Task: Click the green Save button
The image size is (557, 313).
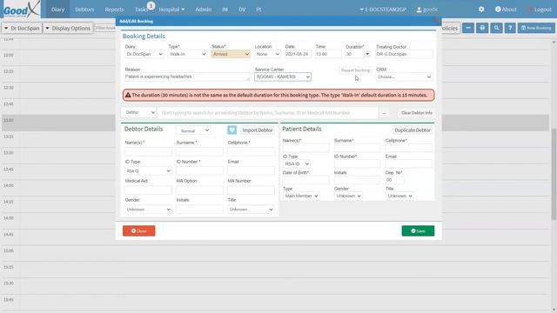Action: point(418,231)
